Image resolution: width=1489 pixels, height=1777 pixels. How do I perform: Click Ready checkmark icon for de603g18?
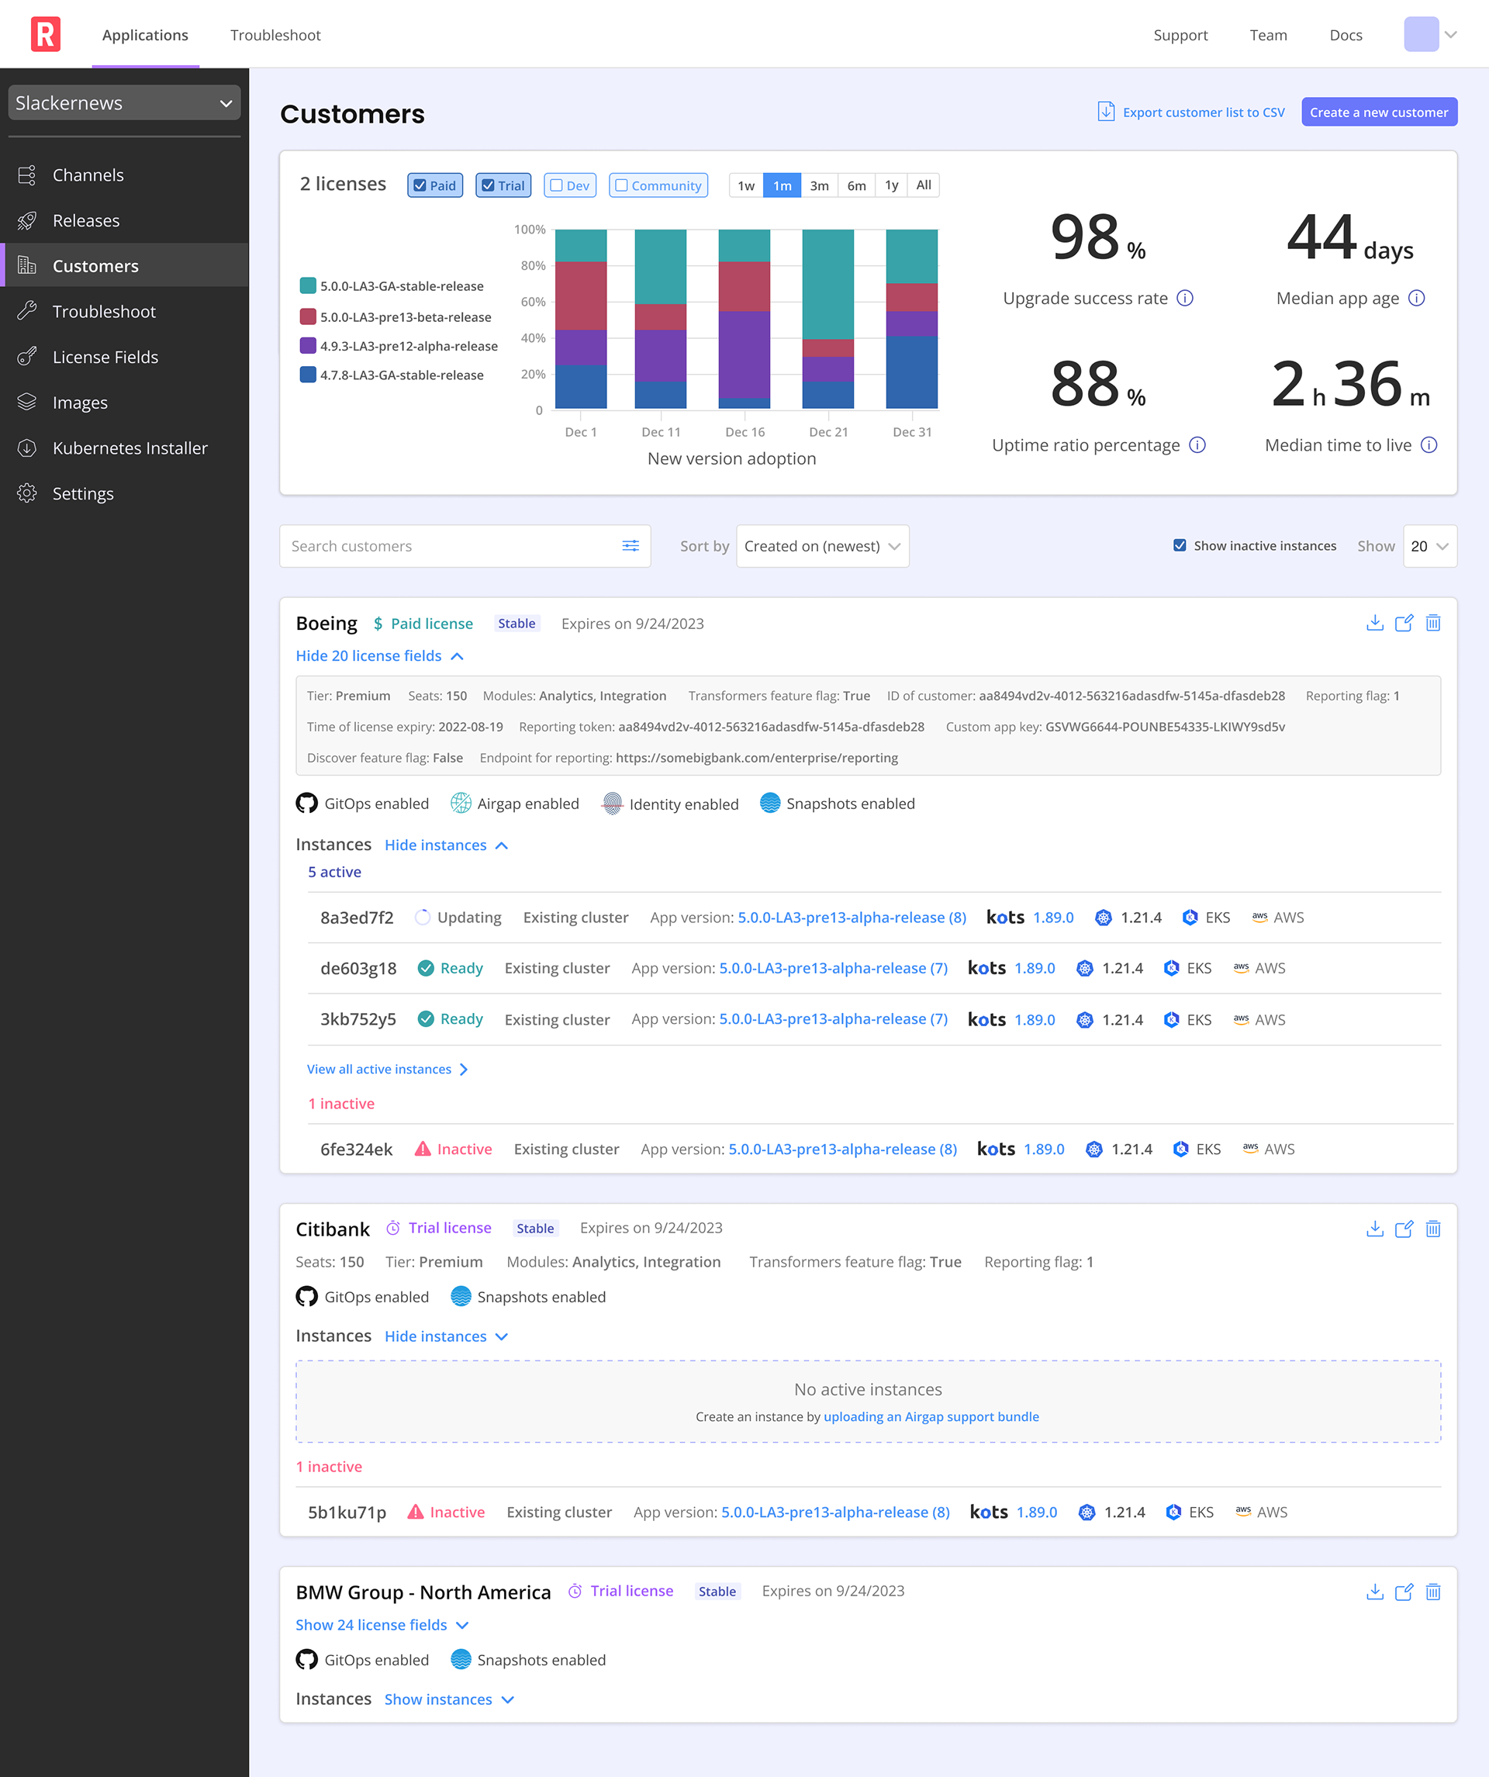click(x=427, y=968)
